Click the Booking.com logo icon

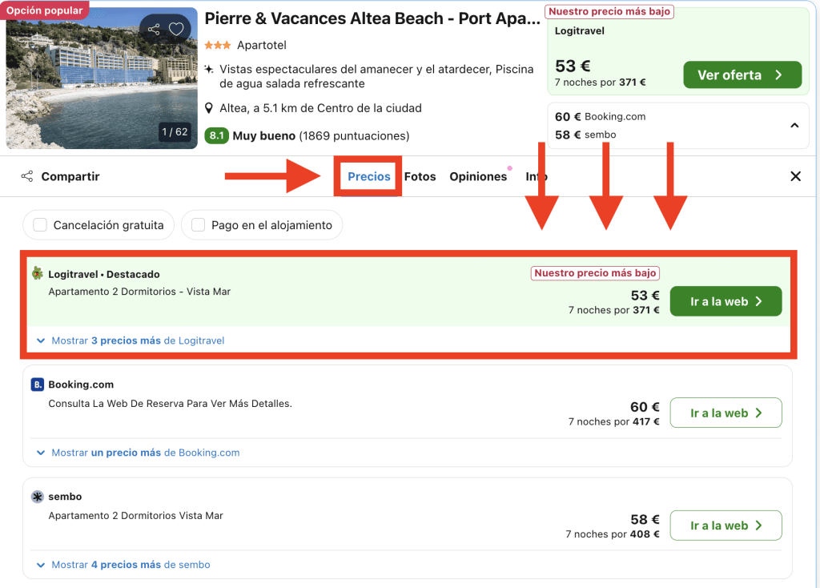(x=37, y=385)
